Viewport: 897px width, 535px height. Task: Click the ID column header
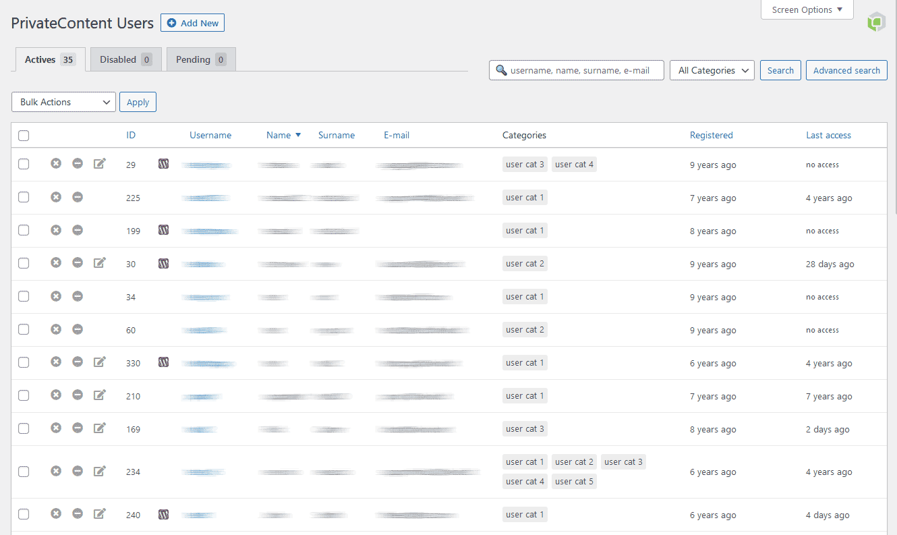(131, 135)
